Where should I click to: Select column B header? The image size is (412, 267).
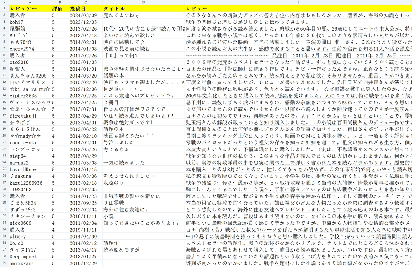pyautogui.click(x=59, y=2)
